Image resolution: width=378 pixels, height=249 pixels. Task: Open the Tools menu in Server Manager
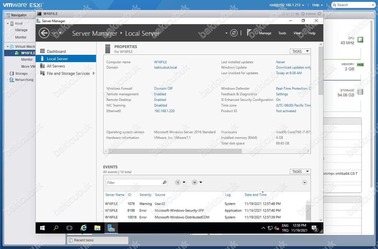tap(282, 33)
